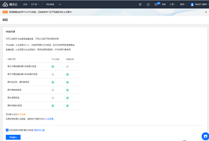Click the user avatar icon
The height and width of the screenshot is (141, 209).
click(x=192, y=5)
